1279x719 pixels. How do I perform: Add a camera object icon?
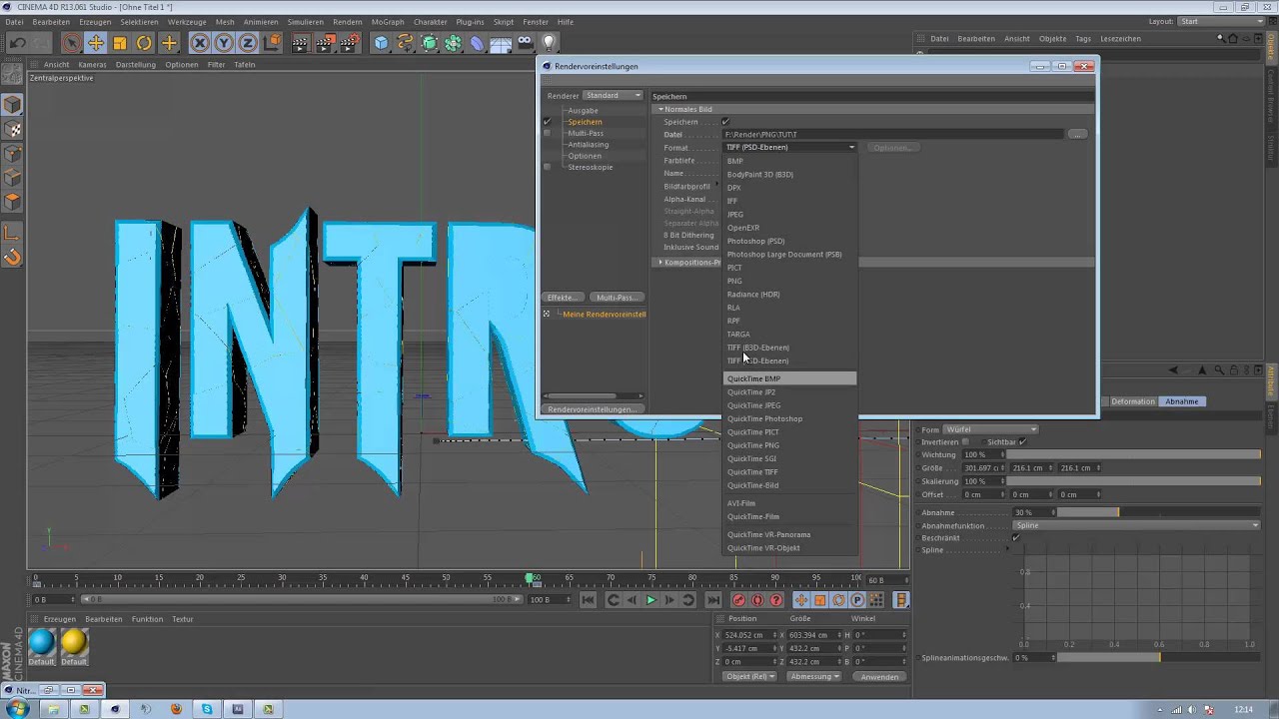tap(525, 43)
